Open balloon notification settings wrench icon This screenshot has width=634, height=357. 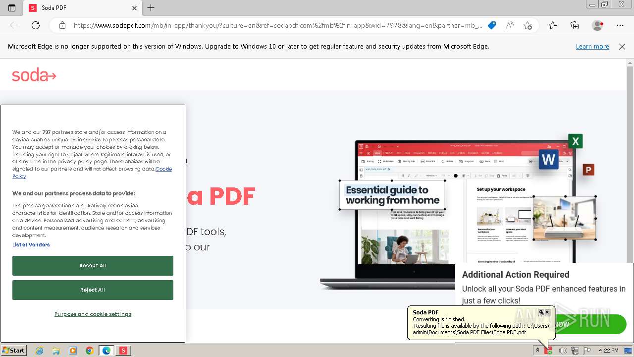541,312
